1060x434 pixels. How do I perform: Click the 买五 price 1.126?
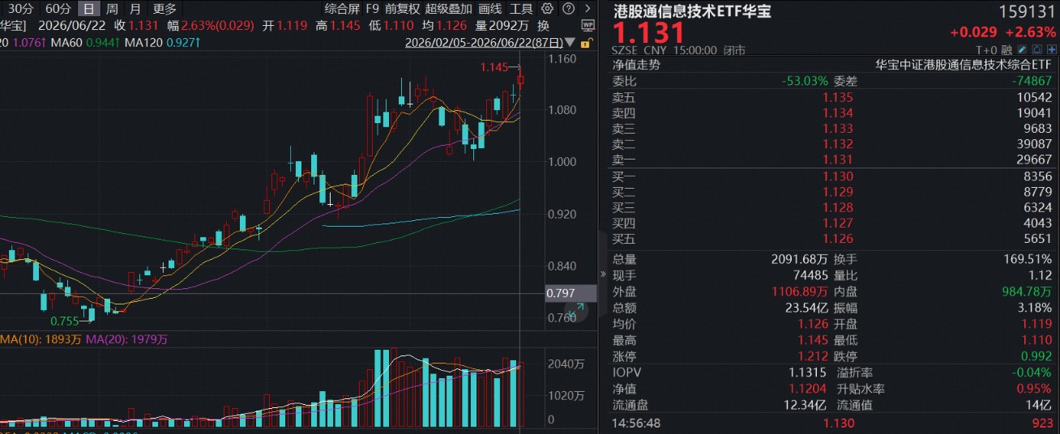pos(838,239)
